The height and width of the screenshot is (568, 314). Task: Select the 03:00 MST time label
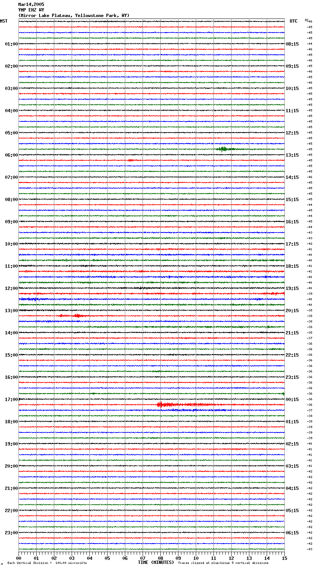click(11, 88)
